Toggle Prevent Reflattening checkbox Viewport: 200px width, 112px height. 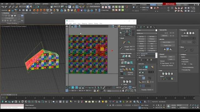click(182, 68)
